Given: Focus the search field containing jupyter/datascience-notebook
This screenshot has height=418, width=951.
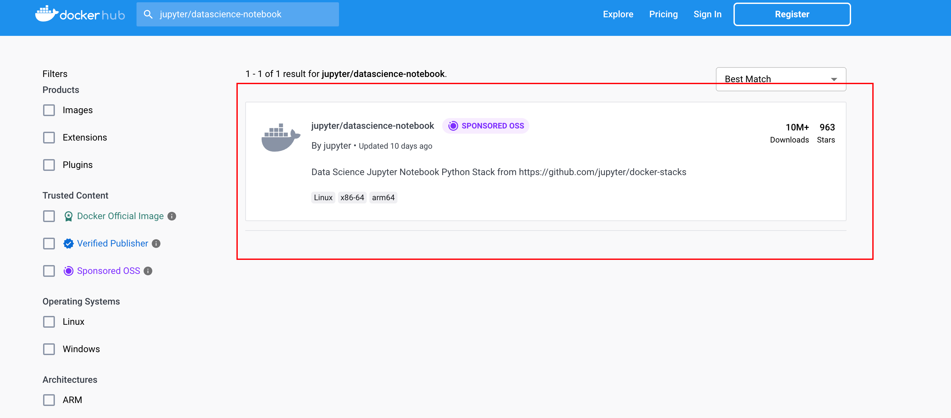Looking at the screenshot, I should click(x=238, y=14).
